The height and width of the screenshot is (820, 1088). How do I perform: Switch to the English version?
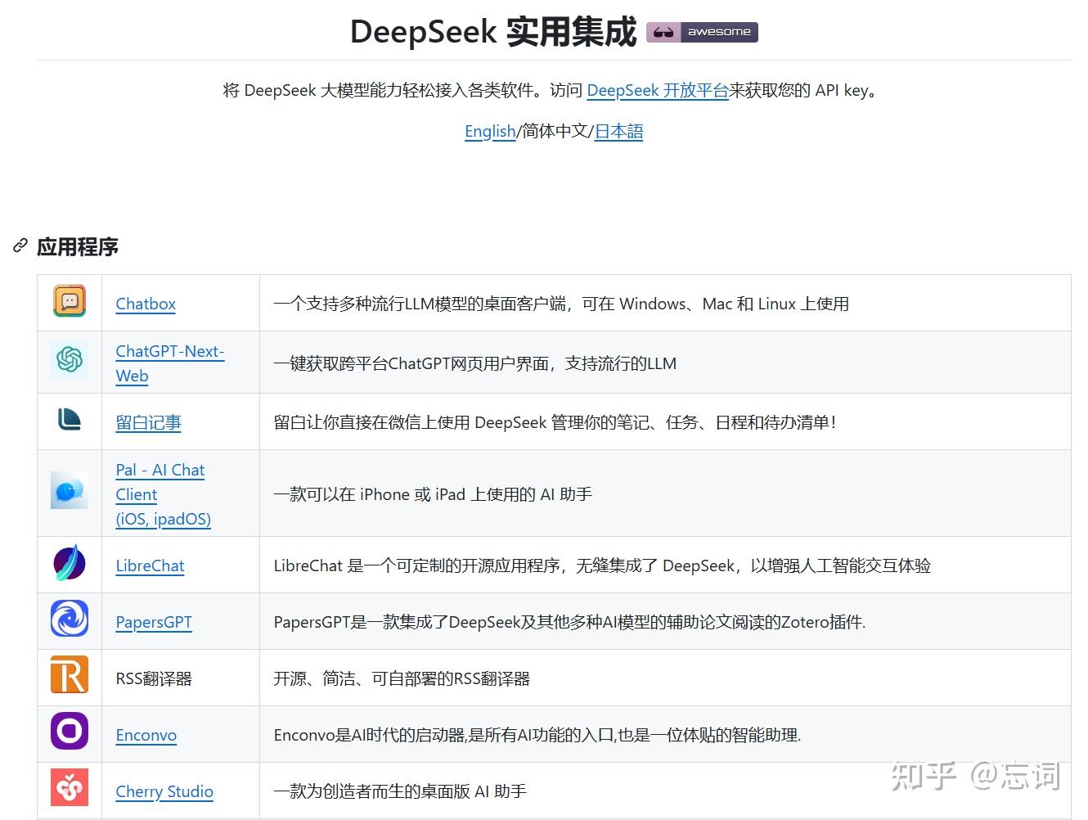[489, 131]
